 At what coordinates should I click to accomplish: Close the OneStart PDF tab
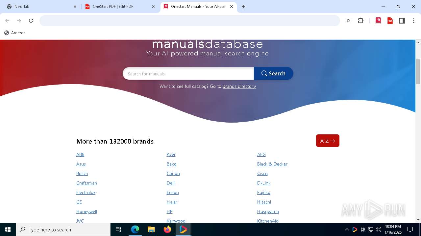(153, 7)
